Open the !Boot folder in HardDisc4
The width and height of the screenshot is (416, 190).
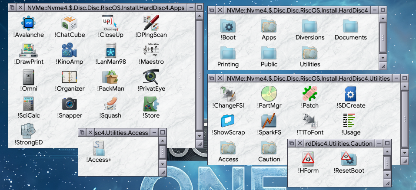pyautogui.click(x=228, y=26)
